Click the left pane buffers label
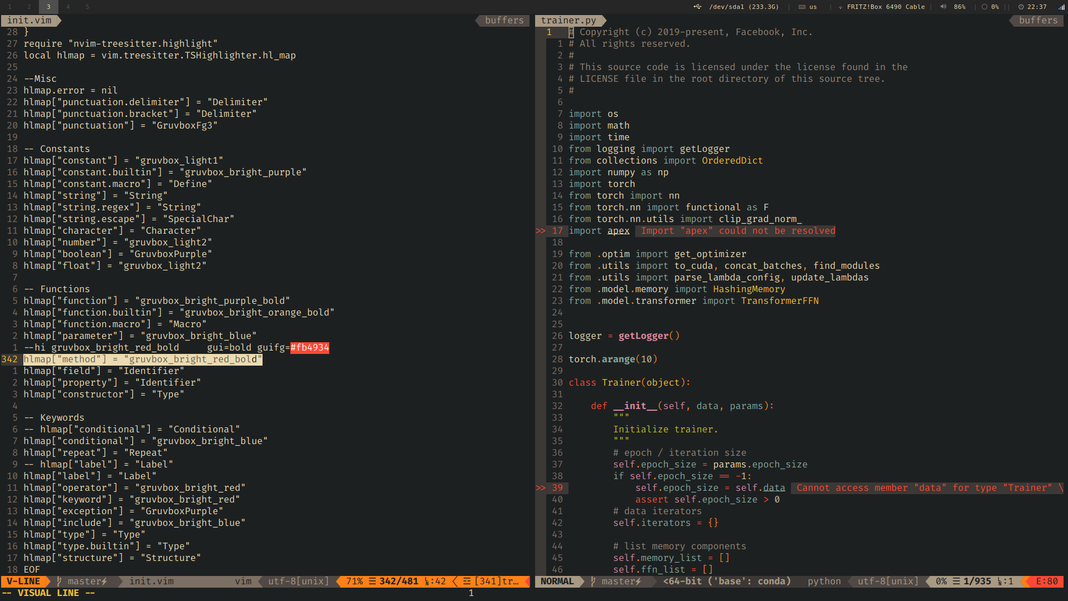The image size is (1068, 601). 504,20
